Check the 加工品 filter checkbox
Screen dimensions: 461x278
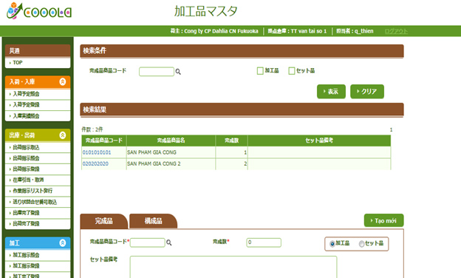[260, 71]
